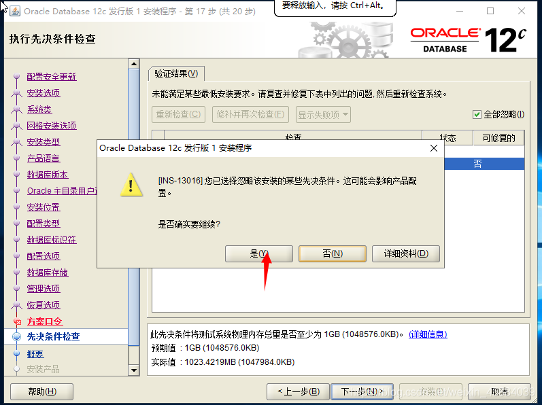Select 先决条件检查 current step
This screenshot has height=405, width=542.
(54, 336)
